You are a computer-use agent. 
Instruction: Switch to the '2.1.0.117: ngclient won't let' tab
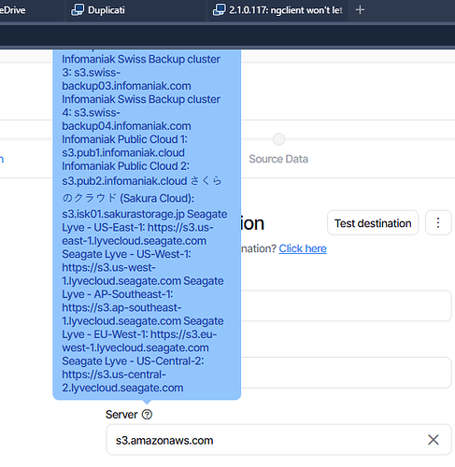(286, 10)
